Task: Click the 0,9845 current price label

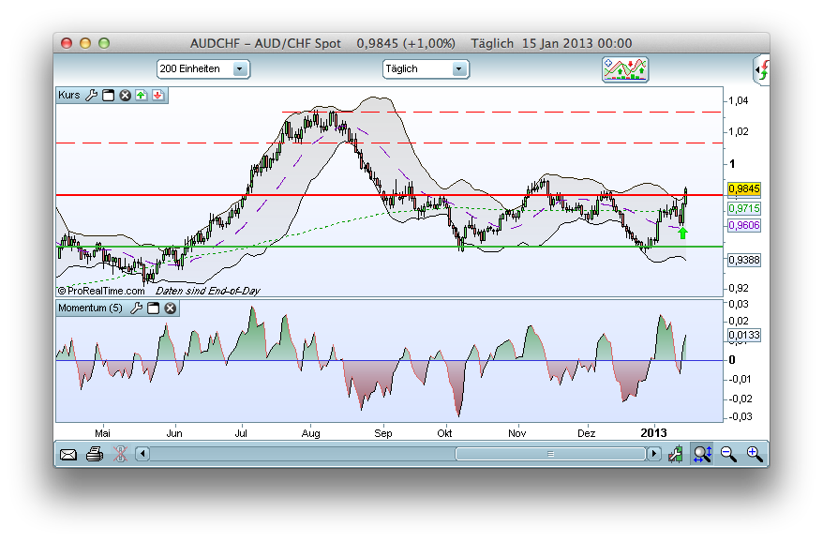Action: pyautogui.click(x=744, y=188)
